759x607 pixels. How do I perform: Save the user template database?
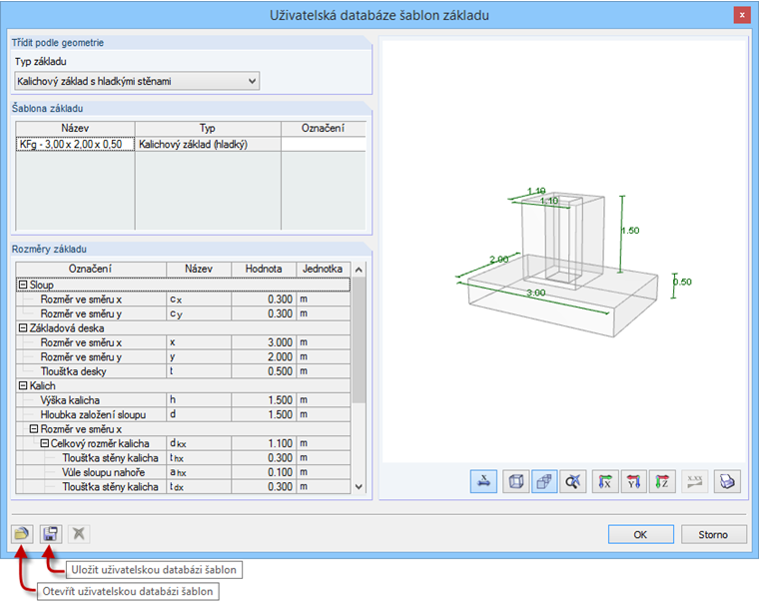[50, 534]
